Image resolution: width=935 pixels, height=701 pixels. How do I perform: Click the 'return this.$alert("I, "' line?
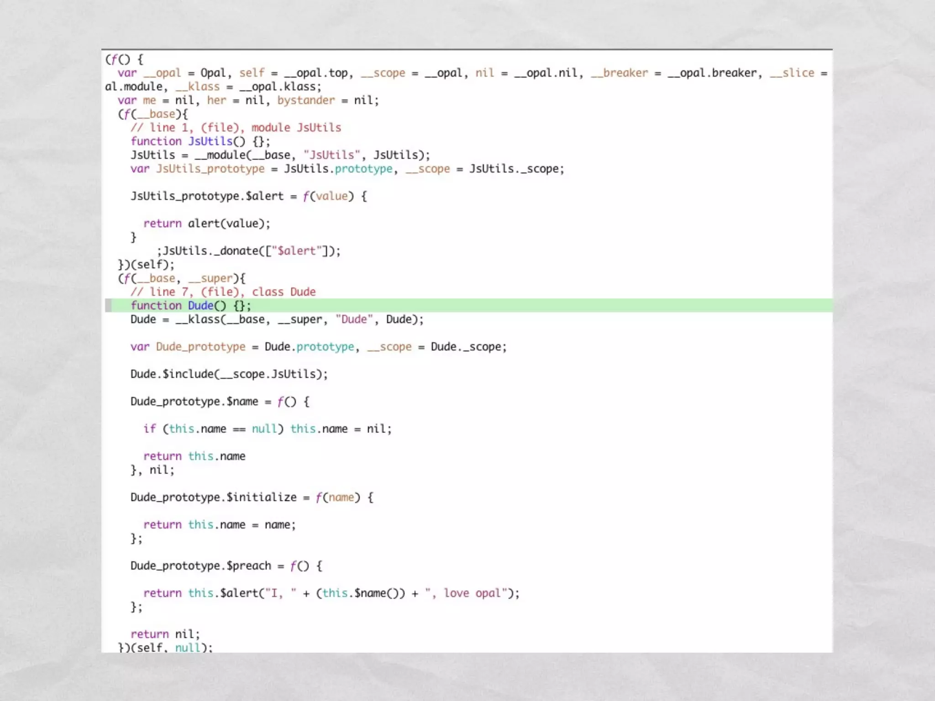click(331, 593)
